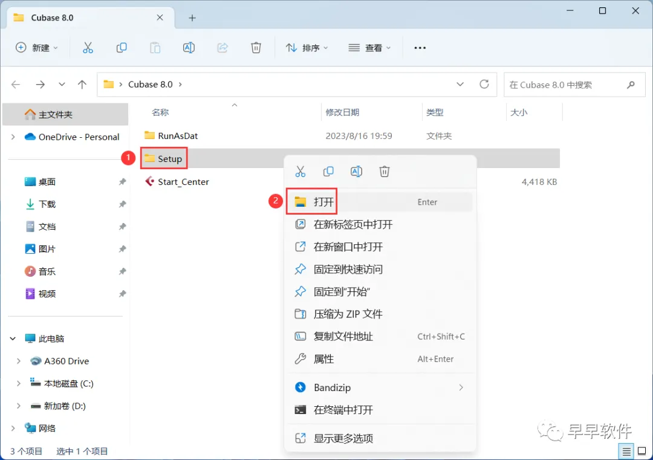Click the Delete icon in the context menu
The image size is (653, 460).
coord(385,172)
